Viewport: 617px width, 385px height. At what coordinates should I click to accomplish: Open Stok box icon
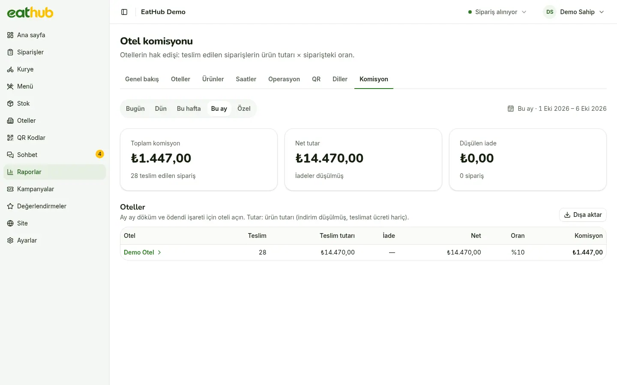(x=10, y=104)
